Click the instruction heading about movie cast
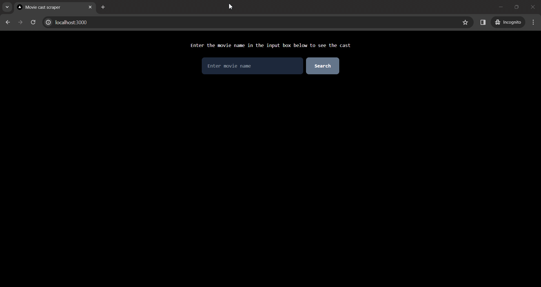The image size is (541, 287). (x=270, y=45)
